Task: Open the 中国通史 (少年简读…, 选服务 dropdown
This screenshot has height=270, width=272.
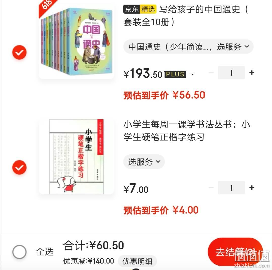Action: 188,47
